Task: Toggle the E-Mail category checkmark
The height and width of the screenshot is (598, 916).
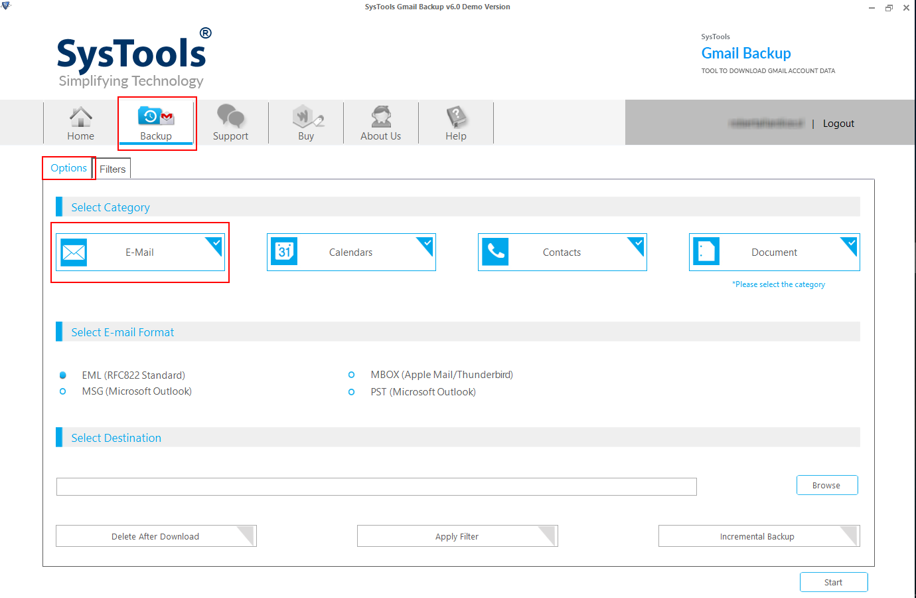Action: click(x=216, y=245)
